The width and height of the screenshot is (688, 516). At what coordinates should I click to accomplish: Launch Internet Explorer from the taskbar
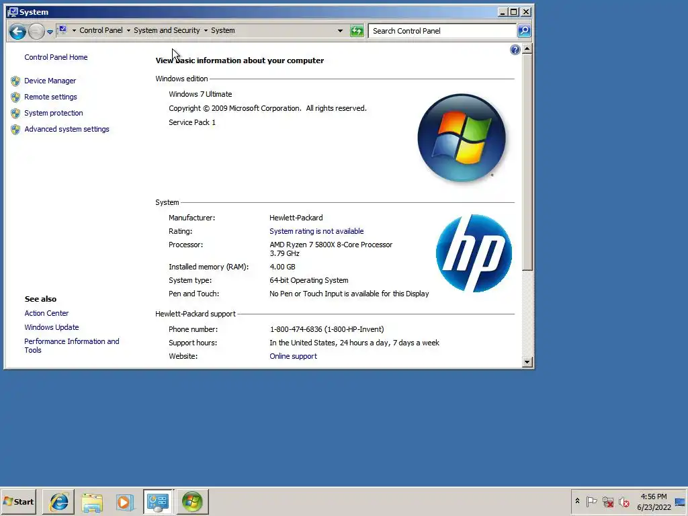coord(59,501)
